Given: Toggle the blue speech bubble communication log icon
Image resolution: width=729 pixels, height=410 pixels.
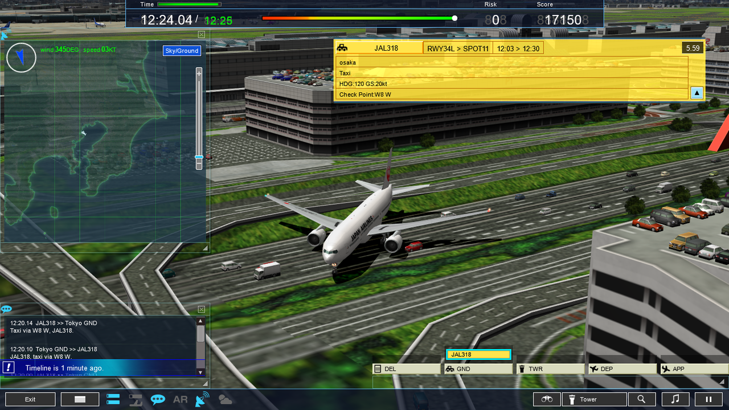Looking at the screenshot, I should [x=158, y=399].
